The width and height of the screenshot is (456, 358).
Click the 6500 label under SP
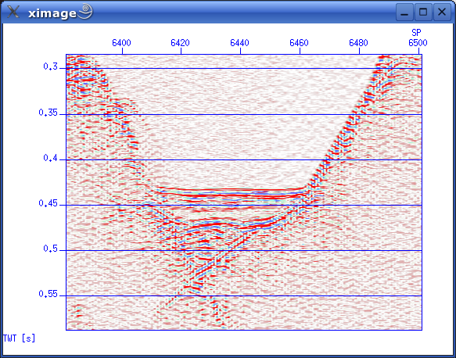[x=418, y=43]
